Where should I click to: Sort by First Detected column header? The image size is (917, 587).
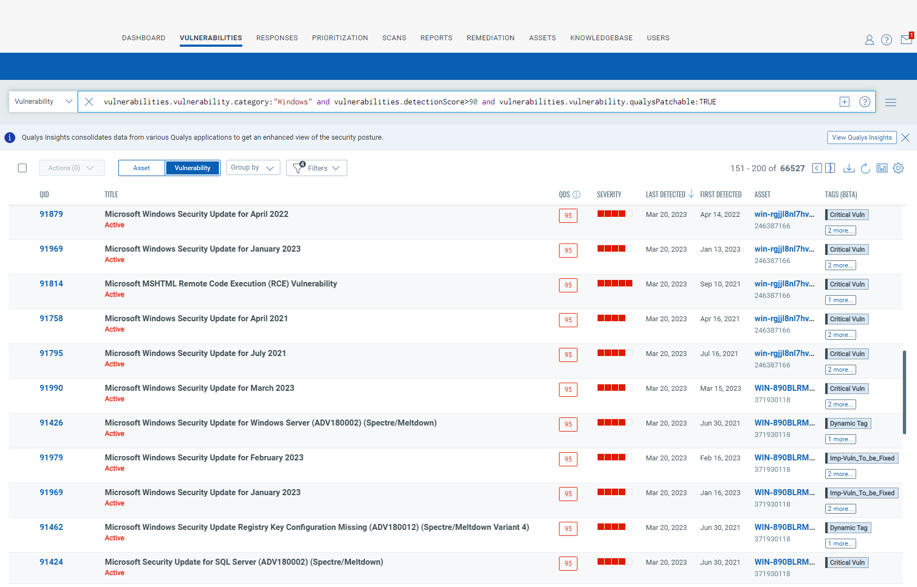click(720, 195)
